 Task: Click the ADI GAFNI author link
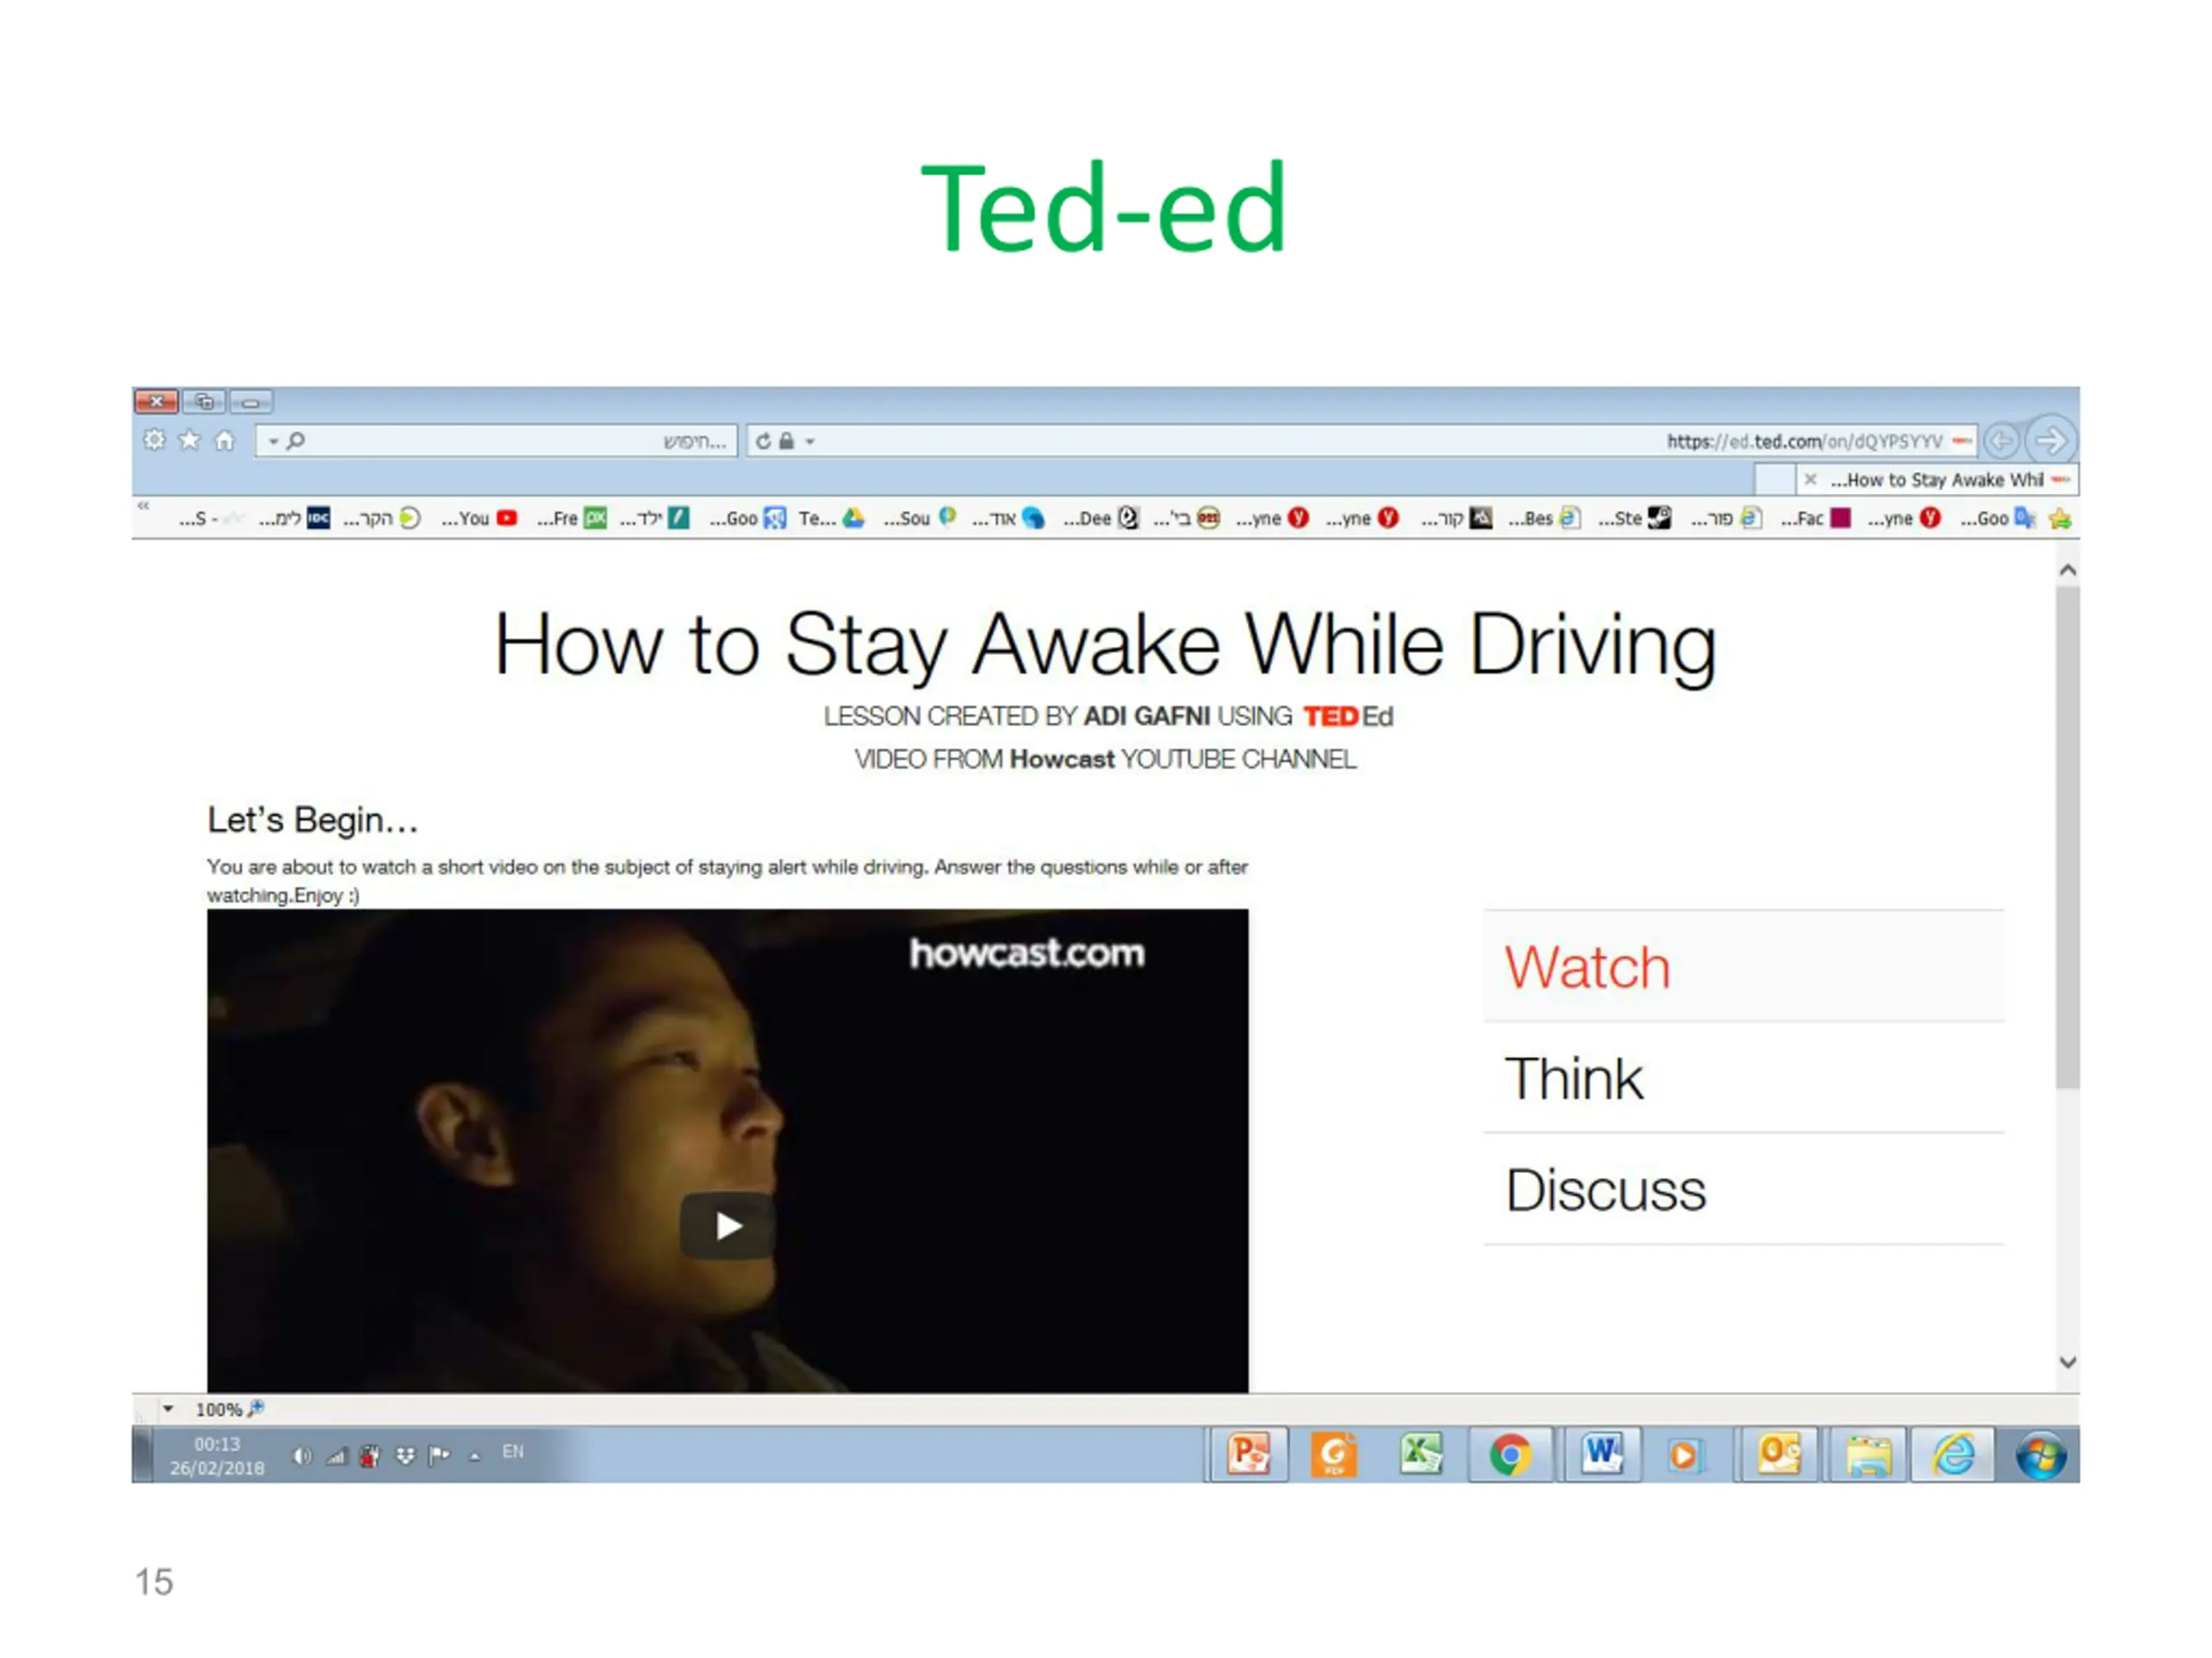pyautogui.click(x=1146, y=717)
